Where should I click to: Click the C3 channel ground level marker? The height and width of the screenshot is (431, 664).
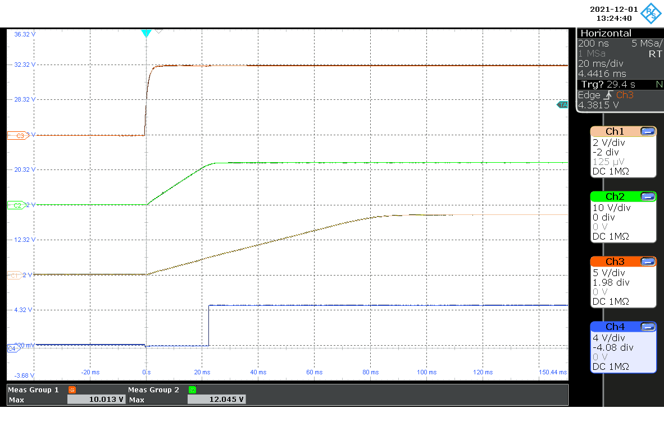point(16,135)
